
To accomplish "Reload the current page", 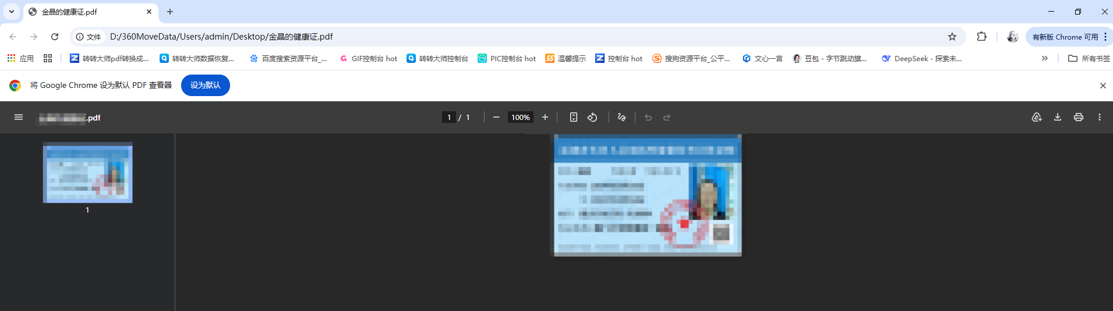I will pos(55,37).
